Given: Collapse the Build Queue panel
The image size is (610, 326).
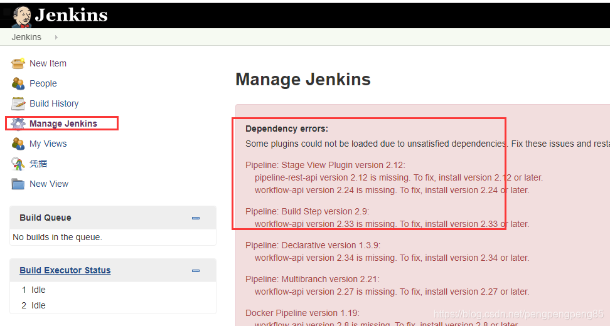Looking at the screenshot, I should 196,218.
